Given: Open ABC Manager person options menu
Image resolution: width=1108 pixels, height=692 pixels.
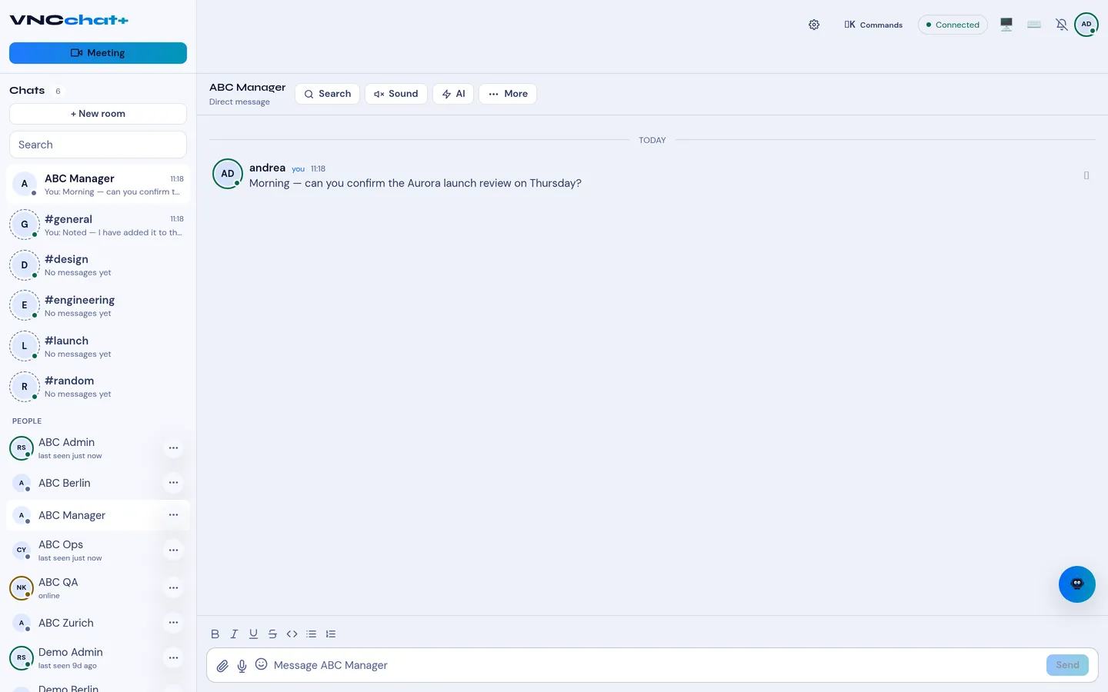Looking at the screenshot, I should click(x=173, y=515).
